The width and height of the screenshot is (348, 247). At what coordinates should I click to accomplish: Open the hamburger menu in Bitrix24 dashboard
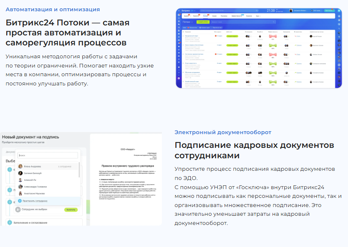point(179,11)
